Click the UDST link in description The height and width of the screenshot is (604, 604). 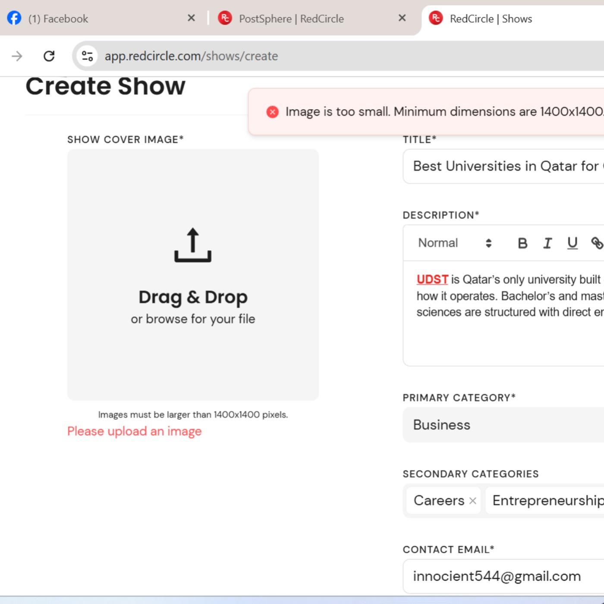tap(432, 280)
